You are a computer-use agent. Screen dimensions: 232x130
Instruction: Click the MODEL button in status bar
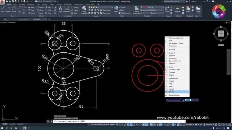point(112,125)
